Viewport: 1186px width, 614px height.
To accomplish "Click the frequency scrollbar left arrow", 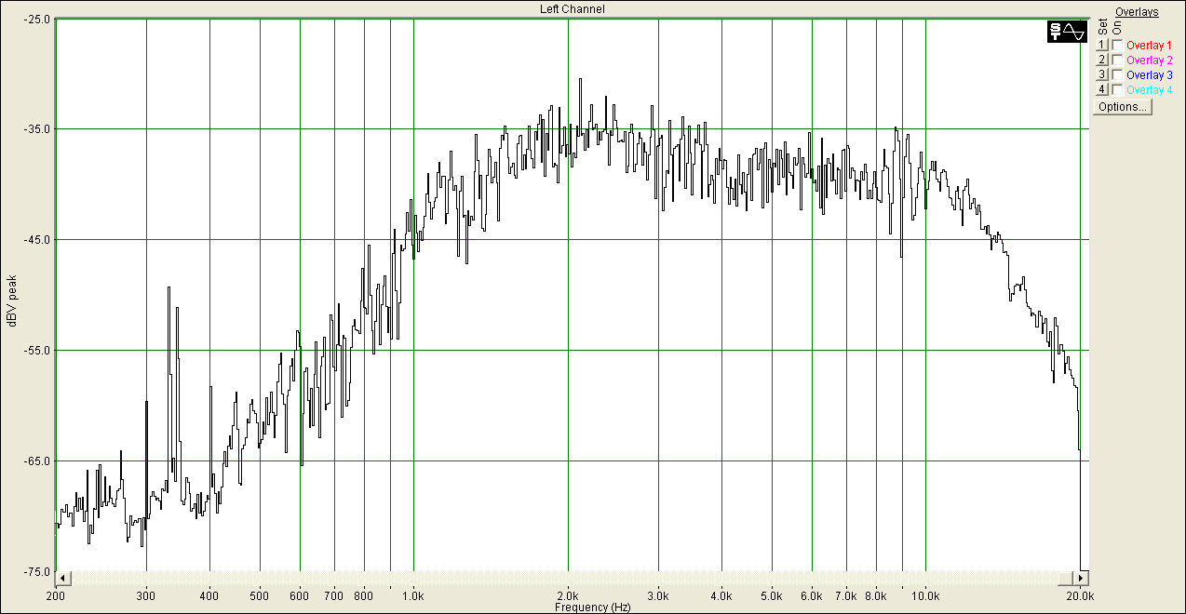I will click(61, 578).
